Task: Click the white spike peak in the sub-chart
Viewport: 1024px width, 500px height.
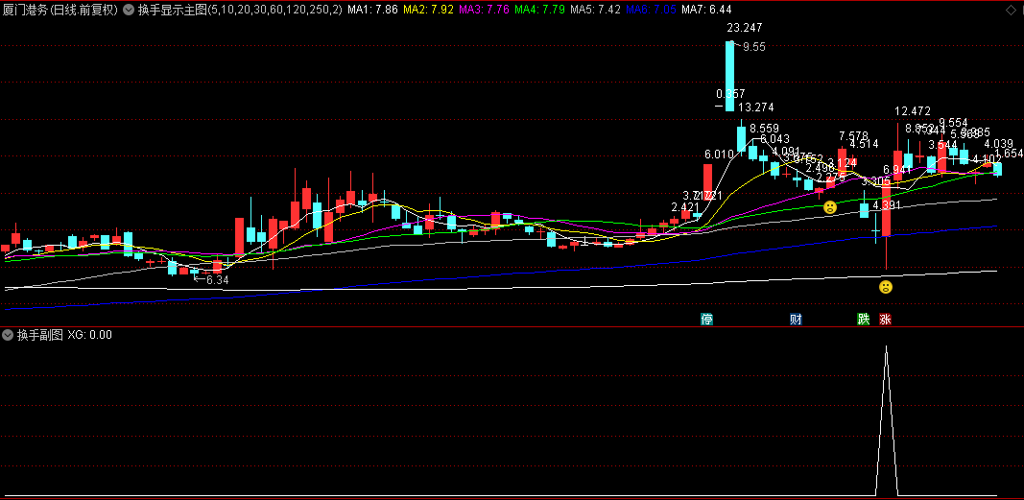Action: 886,348
